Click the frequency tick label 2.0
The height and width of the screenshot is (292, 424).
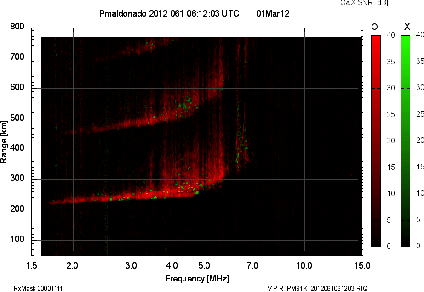pos(72,265)
